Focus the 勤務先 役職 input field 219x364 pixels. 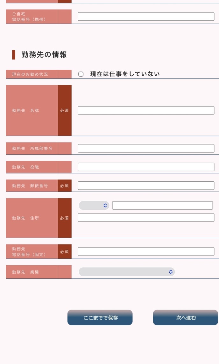click(x=146, y=167)
